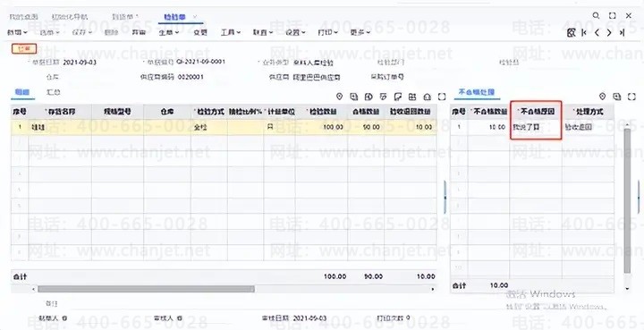Click the 弃审 toolbar button
Image resolution: width=644 pixels, height=330 pixels.
(139, 32)
